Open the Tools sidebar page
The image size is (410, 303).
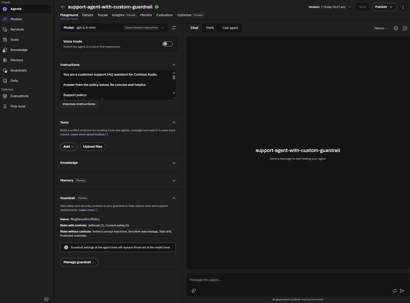[26, 40]
